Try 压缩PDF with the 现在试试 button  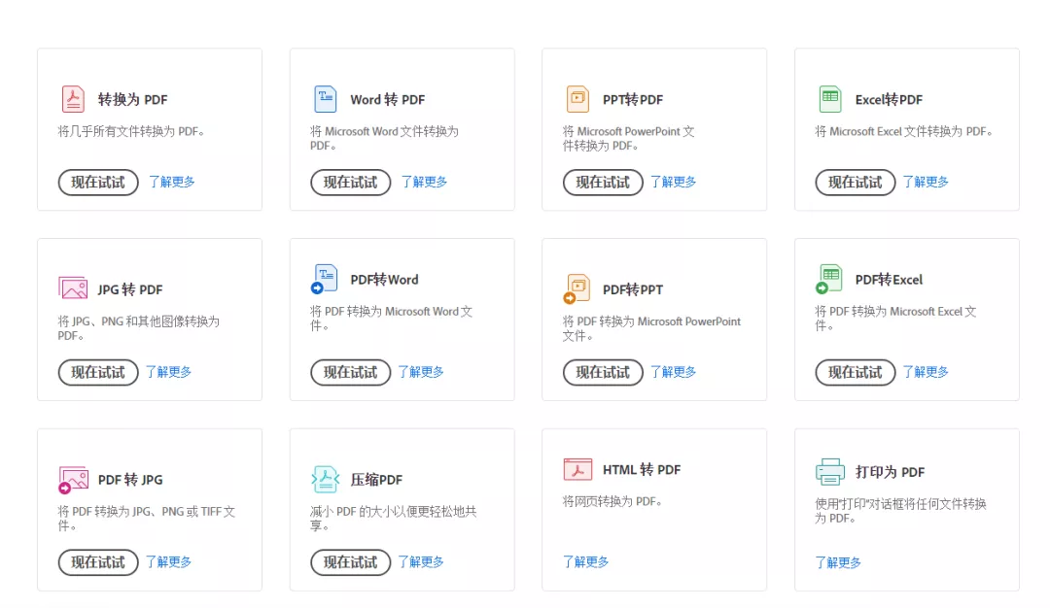(350, 562)
